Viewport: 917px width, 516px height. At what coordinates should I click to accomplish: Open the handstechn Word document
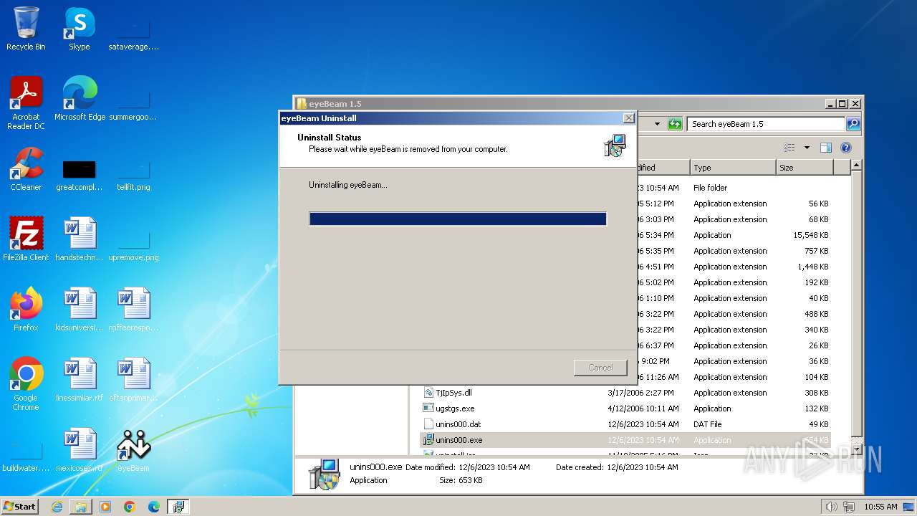pos(80,239)
